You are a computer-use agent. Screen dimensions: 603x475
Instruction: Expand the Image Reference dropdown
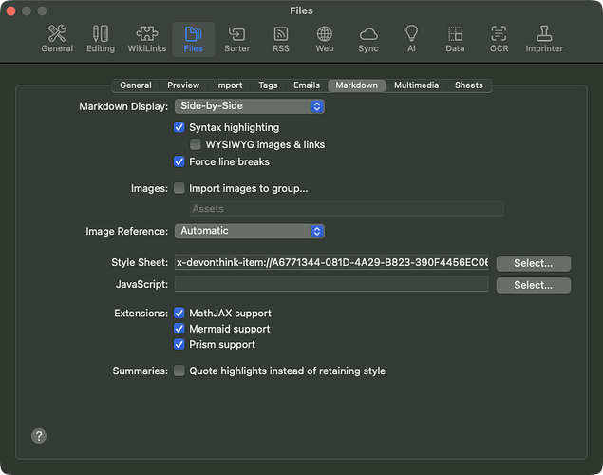[x=250, y=231]
